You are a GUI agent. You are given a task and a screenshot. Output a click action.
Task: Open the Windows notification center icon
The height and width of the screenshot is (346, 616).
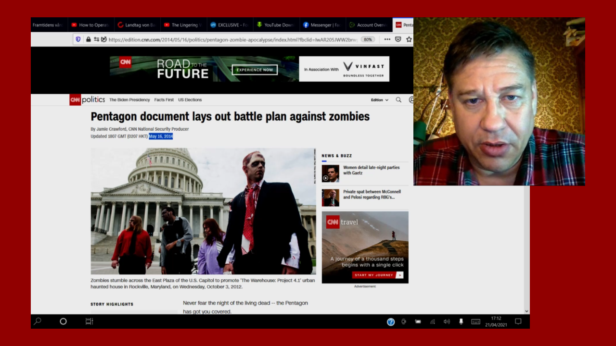(518, 321)
